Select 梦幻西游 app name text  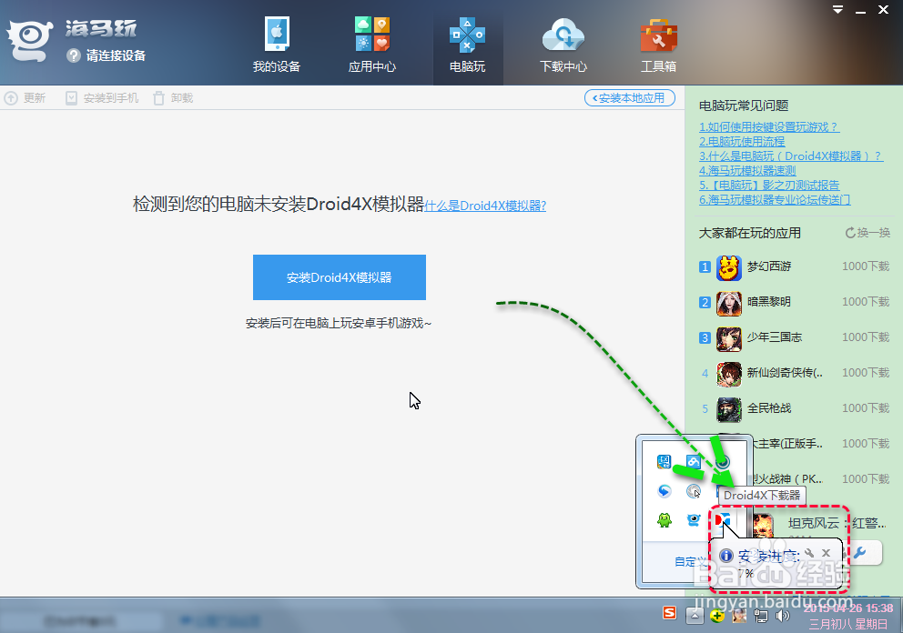pyautogui.click(x=769, y=266)
